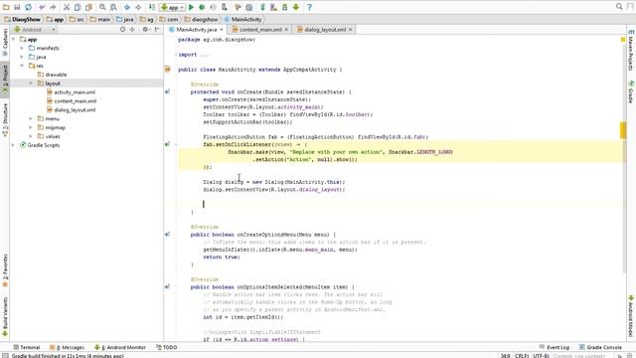Click the hide Project panel icon
This screenshot has height=358, width=636.
[157, 29]
